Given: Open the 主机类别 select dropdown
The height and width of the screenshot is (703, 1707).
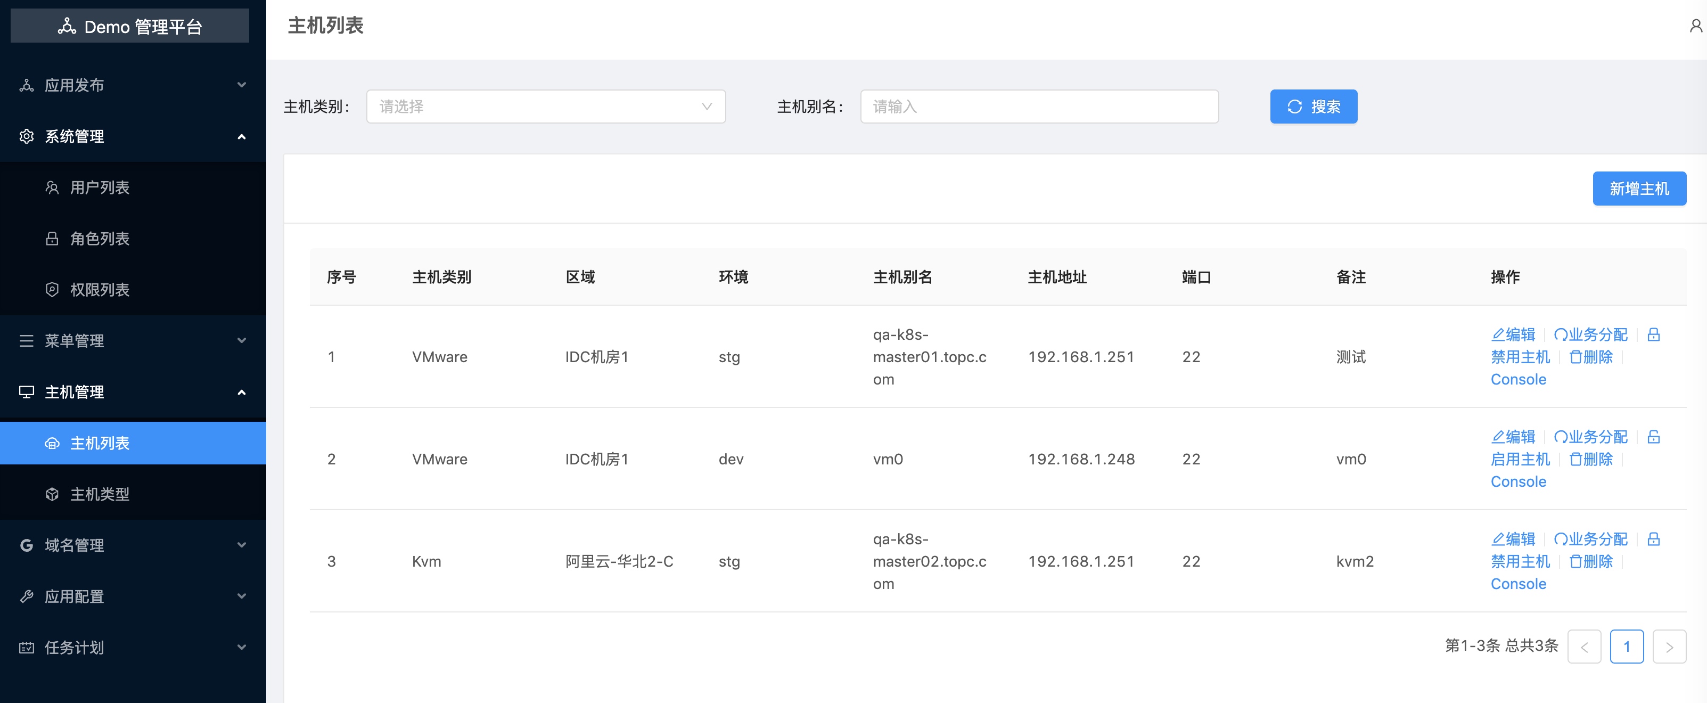Looking at the screenshot, I should click(x=545, y=107).
